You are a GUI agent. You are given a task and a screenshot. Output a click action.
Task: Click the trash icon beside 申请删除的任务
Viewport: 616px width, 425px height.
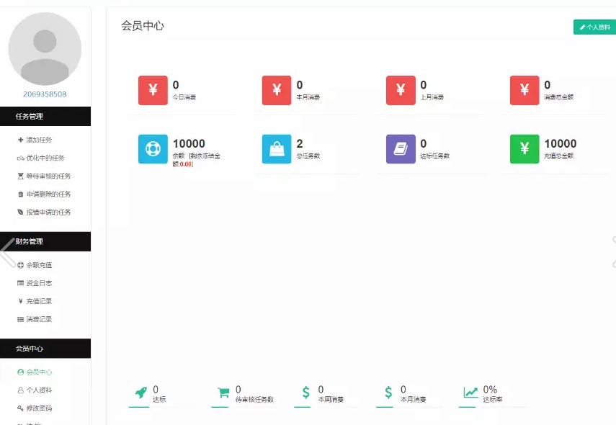20,194
